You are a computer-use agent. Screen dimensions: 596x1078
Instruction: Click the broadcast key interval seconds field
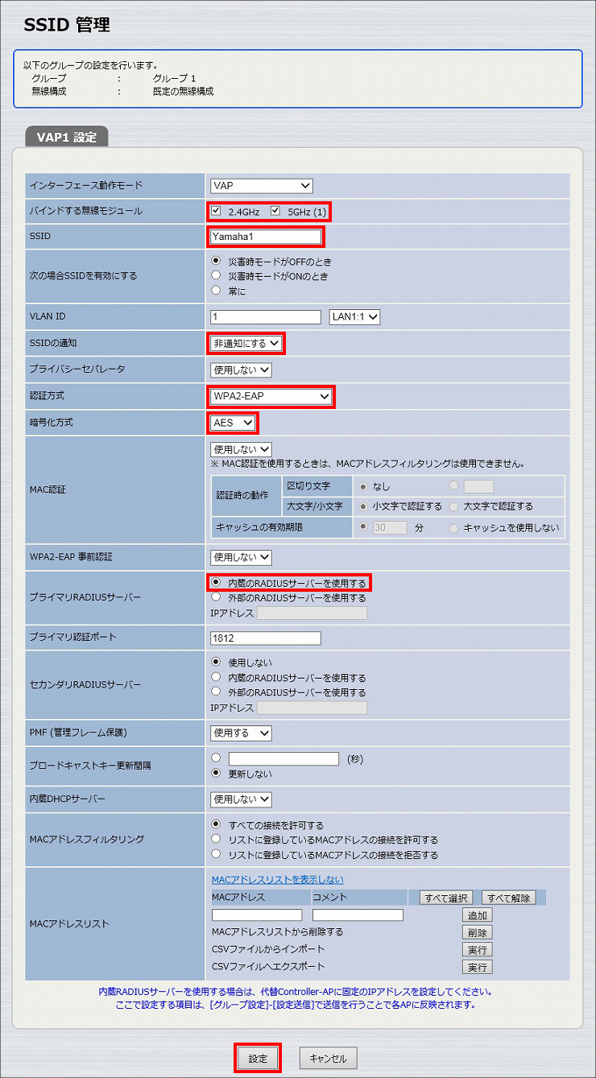point(284,758)
